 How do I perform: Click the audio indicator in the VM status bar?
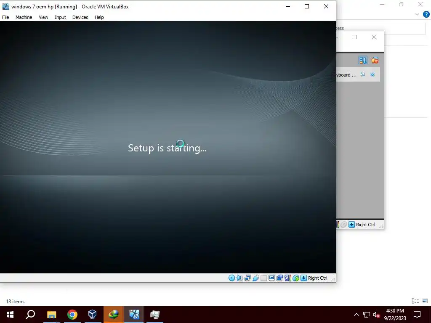[239, 278]
